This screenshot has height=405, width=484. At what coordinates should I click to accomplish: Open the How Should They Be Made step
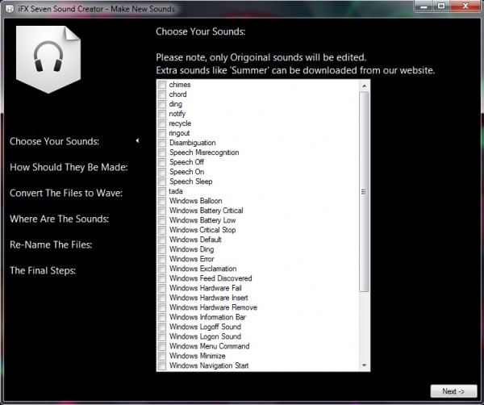69,167
